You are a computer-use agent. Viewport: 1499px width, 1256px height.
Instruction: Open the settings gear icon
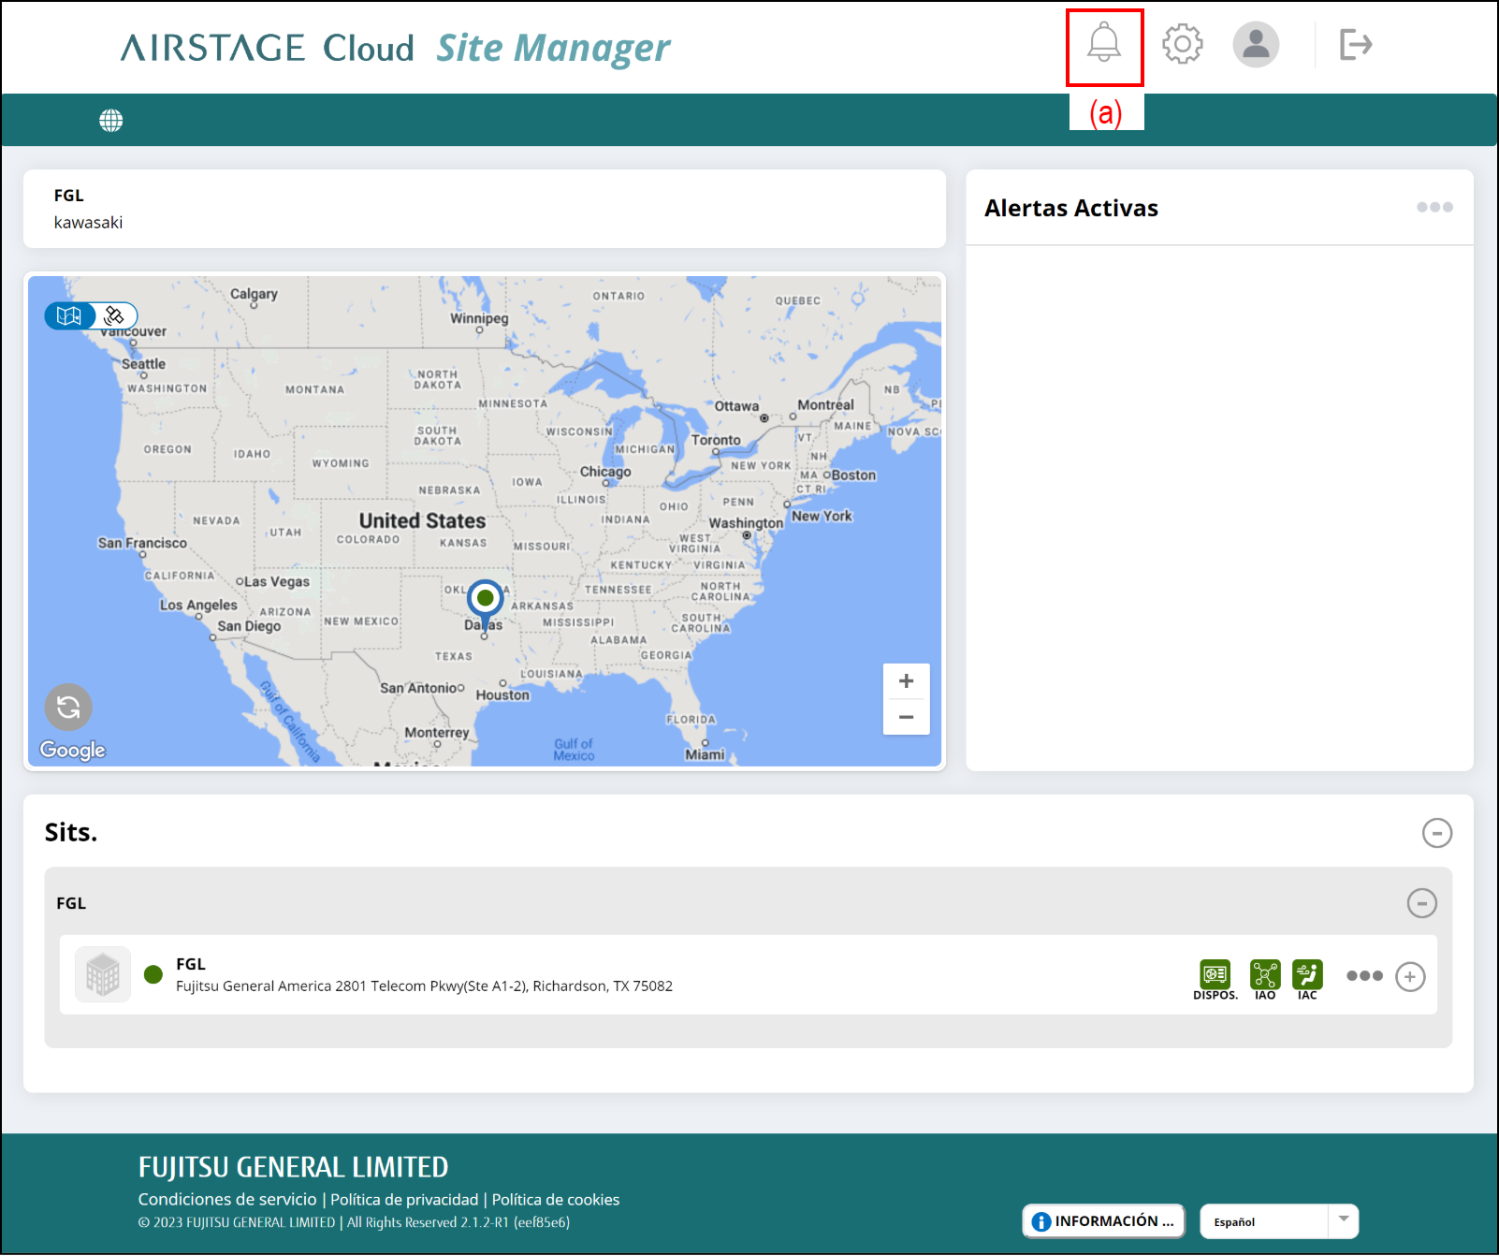click(x=1182, y=44)
